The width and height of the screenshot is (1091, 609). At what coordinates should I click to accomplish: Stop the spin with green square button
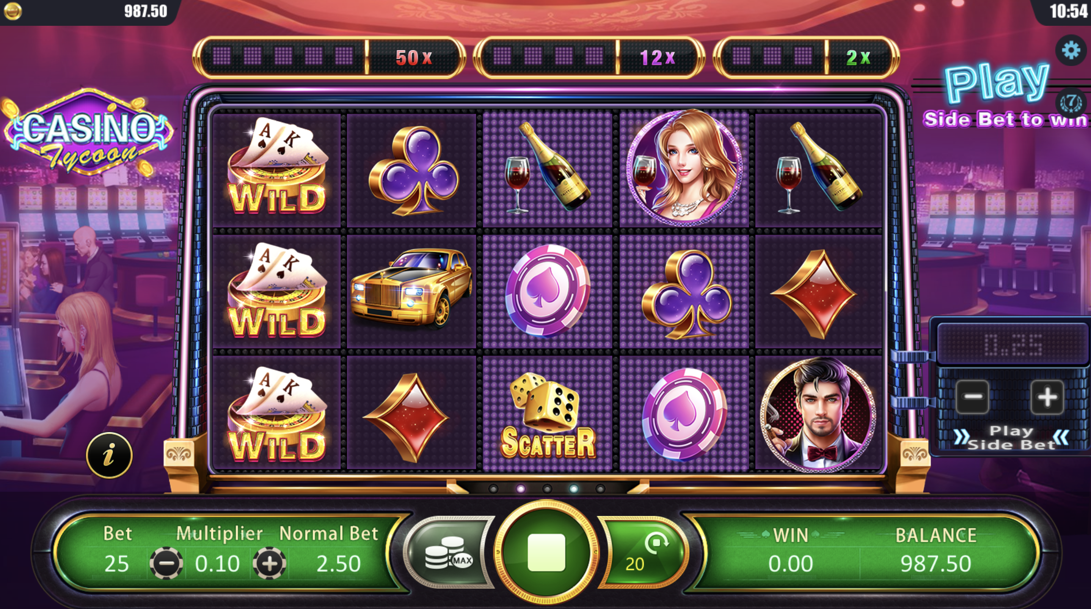[546, 552]
